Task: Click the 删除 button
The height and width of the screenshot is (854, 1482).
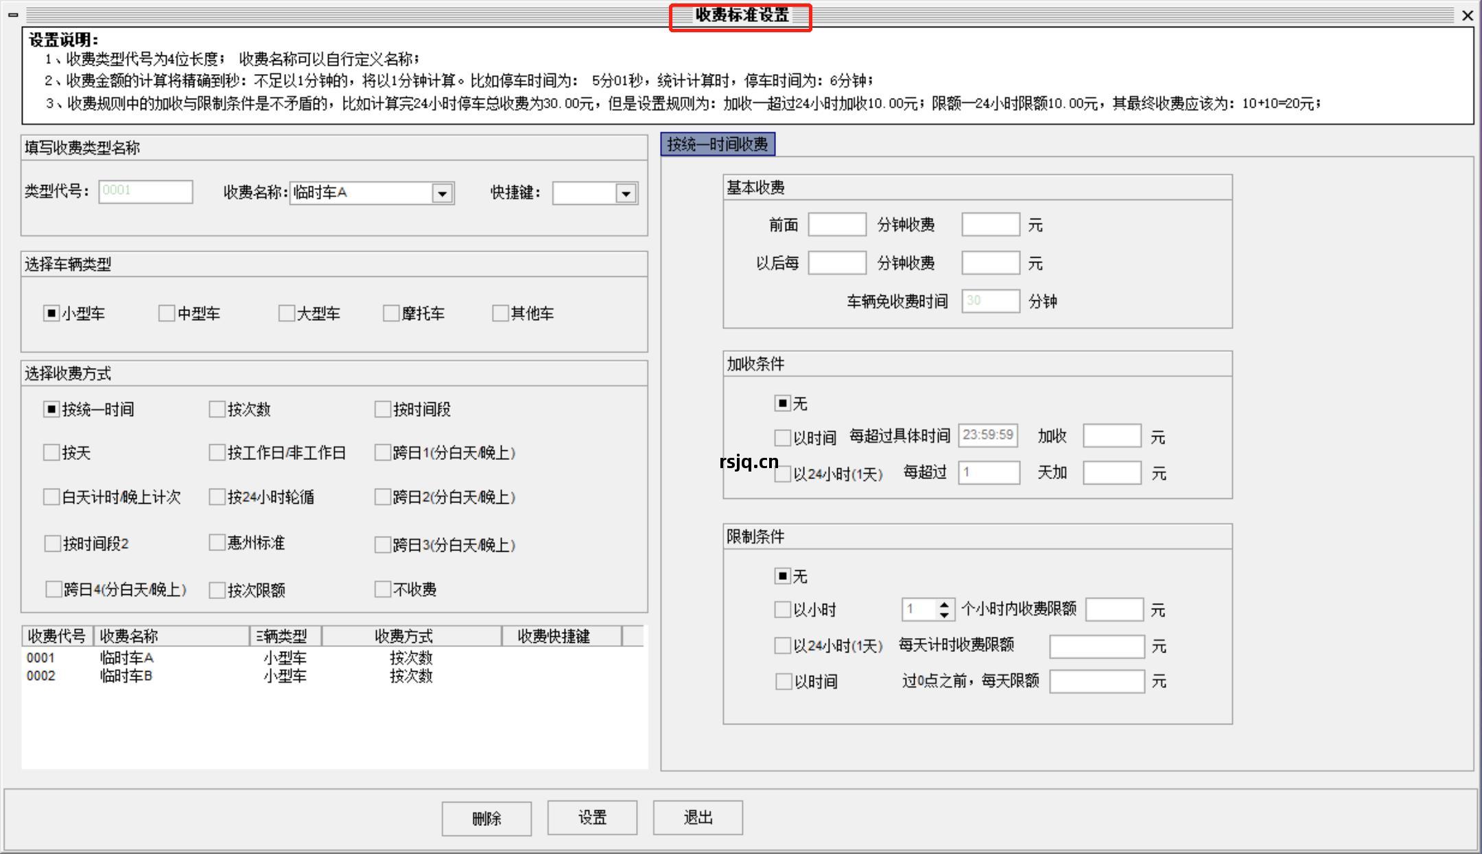Action: pyautogui.click(x=486, y=818)
